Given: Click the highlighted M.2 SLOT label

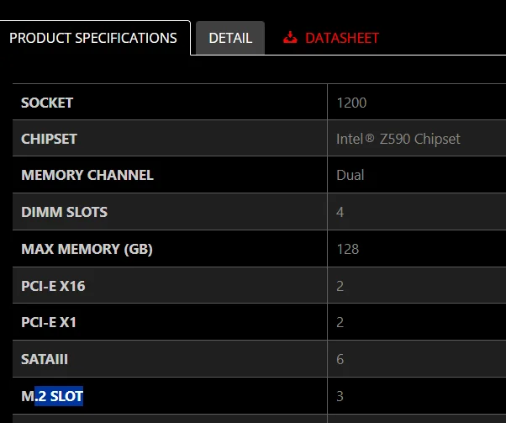Looking at the screenshot, I should pos(52,396).
